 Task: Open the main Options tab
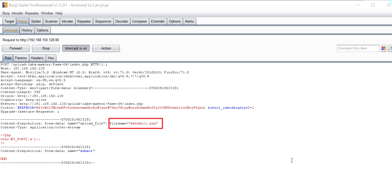pos(175,21)
